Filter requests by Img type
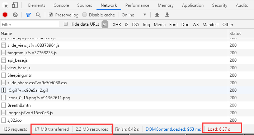Image resolution: width=254 pixels, height=135 pixels. click(x=146, y=25)
